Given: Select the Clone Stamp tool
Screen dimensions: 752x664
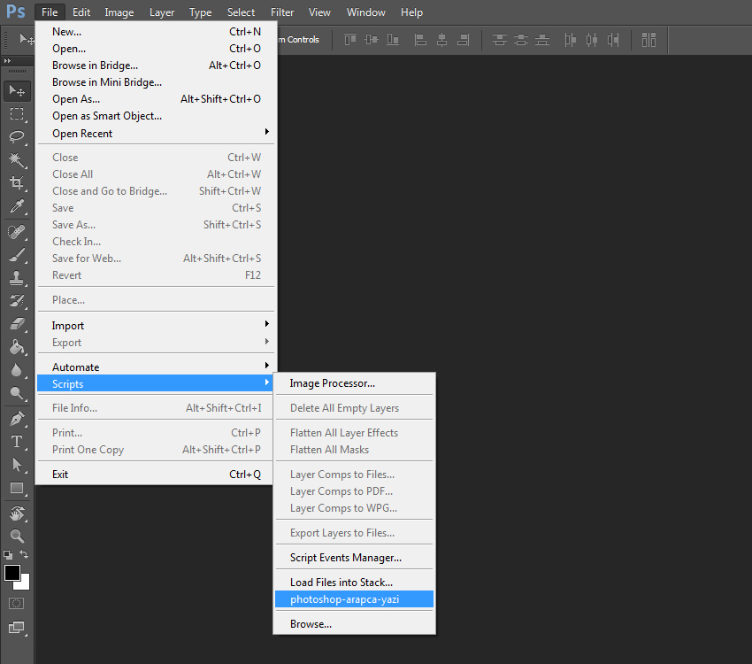Looking at the screenshot, I should pos(18,278).
